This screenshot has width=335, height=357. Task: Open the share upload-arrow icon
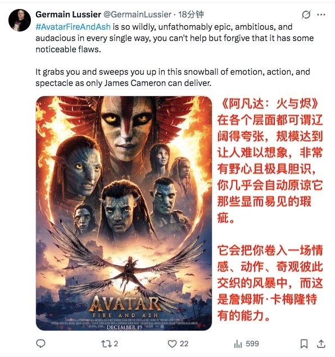(321, 344)
